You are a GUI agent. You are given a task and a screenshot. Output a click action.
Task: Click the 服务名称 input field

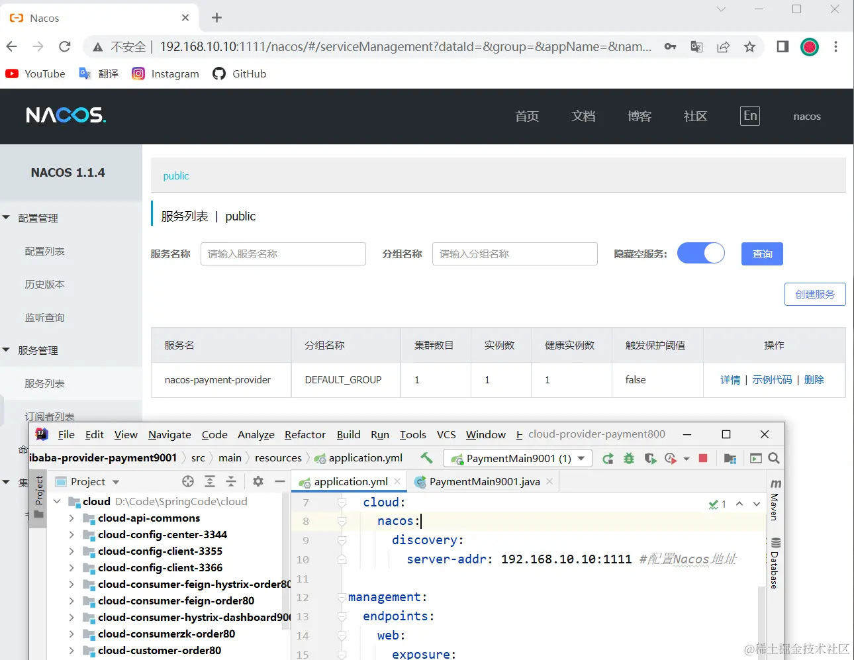click(x=283, y=254)
